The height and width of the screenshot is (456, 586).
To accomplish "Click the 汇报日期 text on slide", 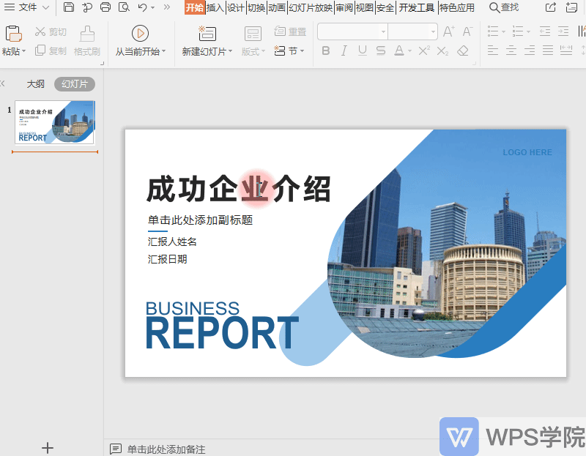I will (x=167, y=259).
